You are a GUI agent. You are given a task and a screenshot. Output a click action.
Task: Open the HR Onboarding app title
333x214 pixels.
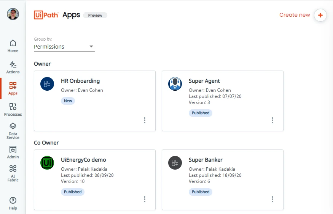80,81
